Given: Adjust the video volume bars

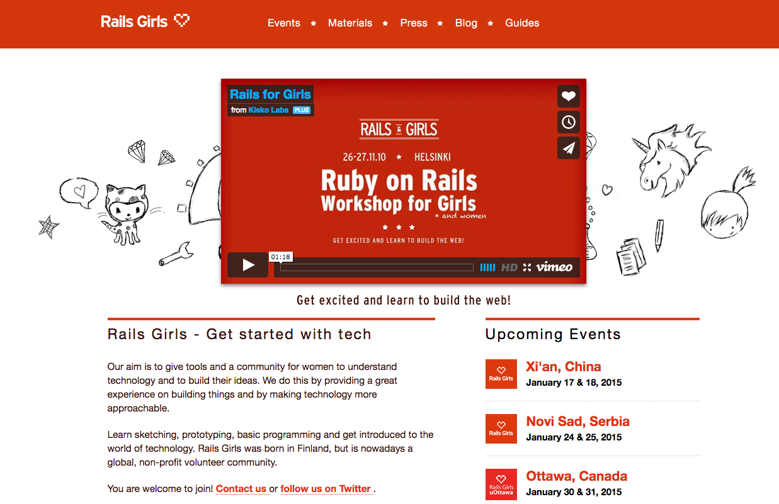Looking at the screenshot, I should click(x=487, y=267).
